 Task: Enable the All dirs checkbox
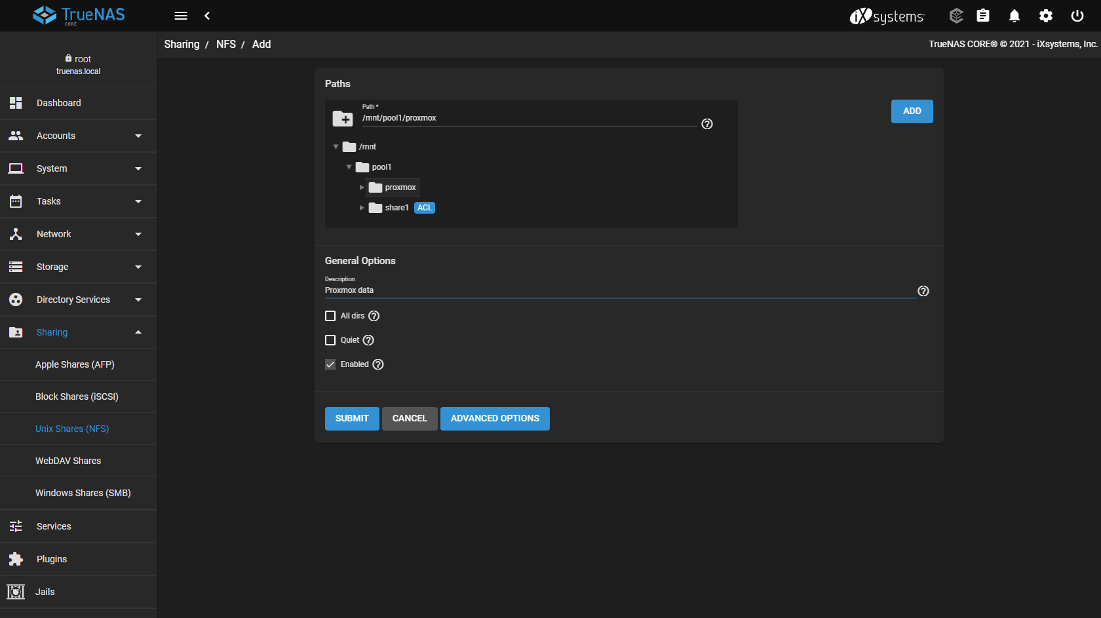(330, 316)
